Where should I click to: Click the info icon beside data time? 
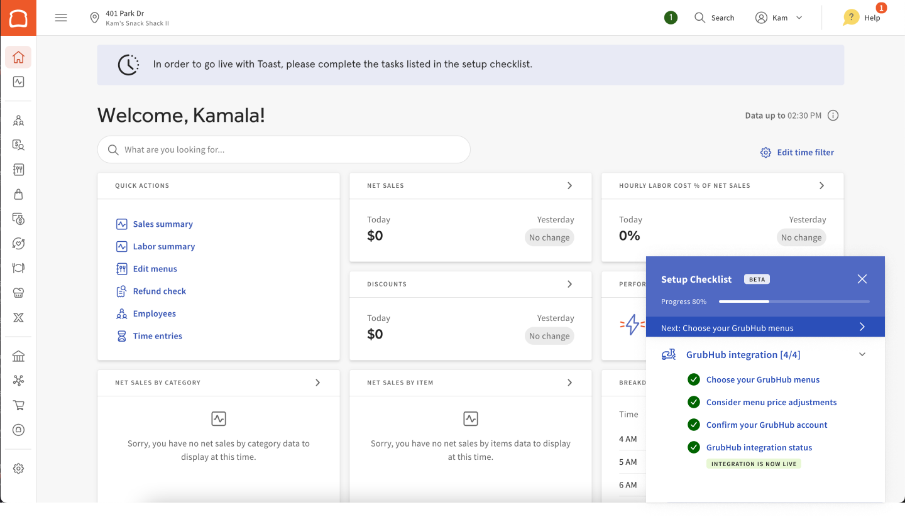tap(833, 116)
